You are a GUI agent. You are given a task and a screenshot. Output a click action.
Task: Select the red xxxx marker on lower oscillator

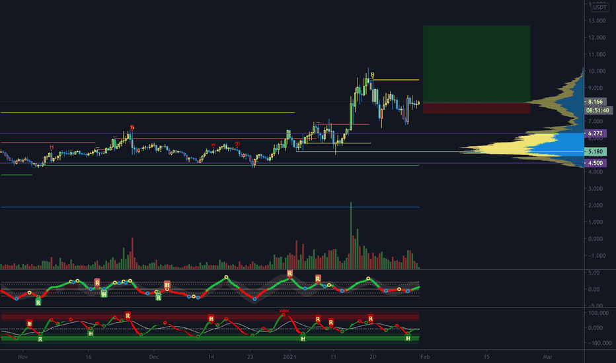point(284,311)
